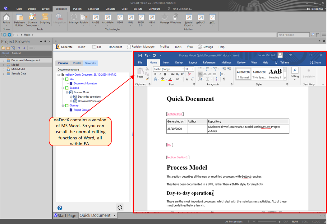Image resolution: width=327 pixels, height=224 pixels.
Task: Expand the Day-to-day operations H2 node
Action: [71, 97]
